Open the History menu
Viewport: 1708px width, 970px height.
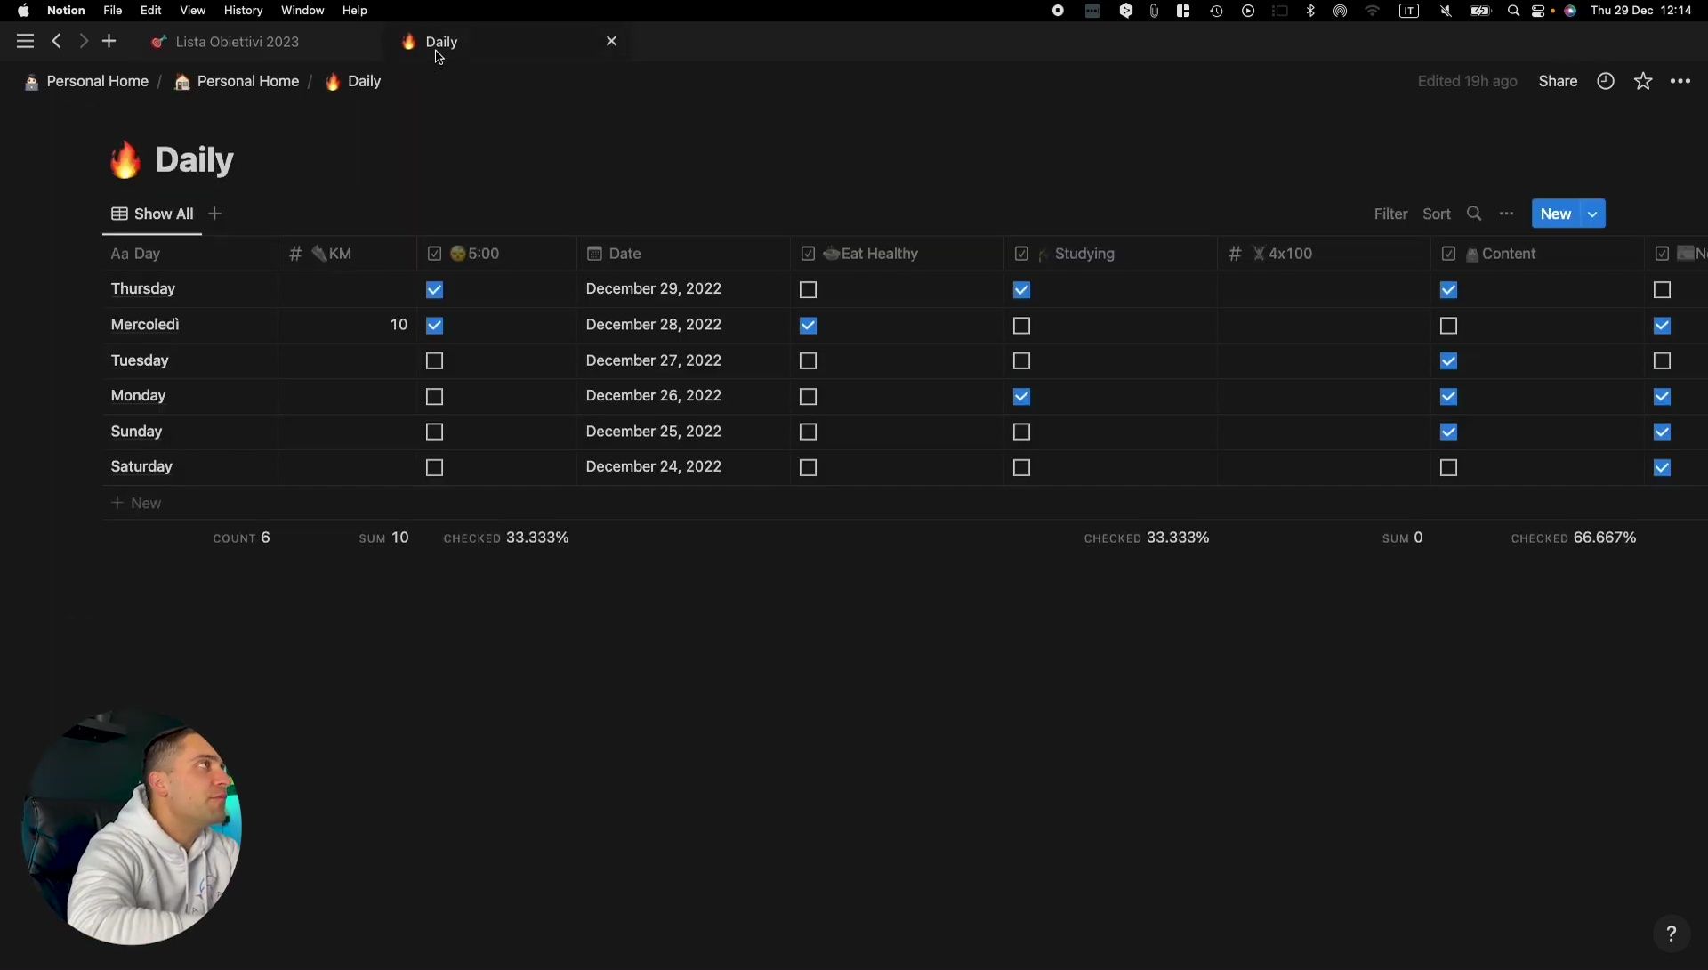tap(243, 11)
